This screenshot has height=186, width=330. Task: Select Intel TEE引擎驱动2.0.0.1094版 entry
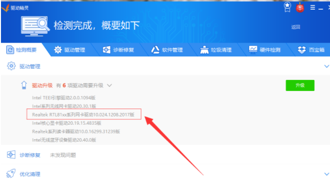tap(64, 98)
